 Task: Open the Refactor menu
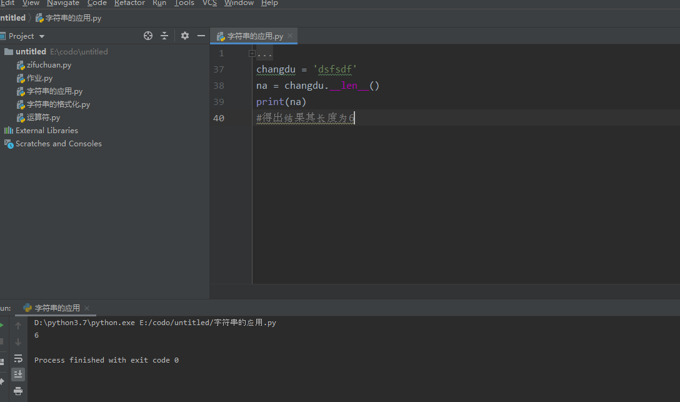point(129,3)
